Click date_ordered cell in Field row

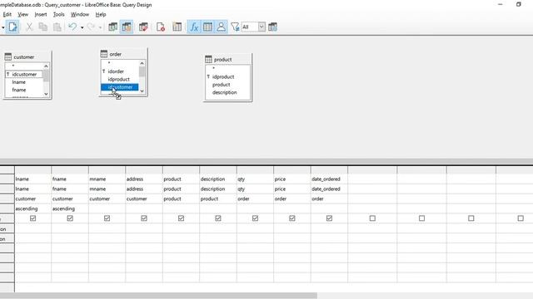coord(329,179)
